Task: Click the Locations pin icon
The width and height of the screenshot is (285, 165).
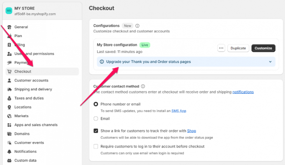Action: tap(9, 107)
